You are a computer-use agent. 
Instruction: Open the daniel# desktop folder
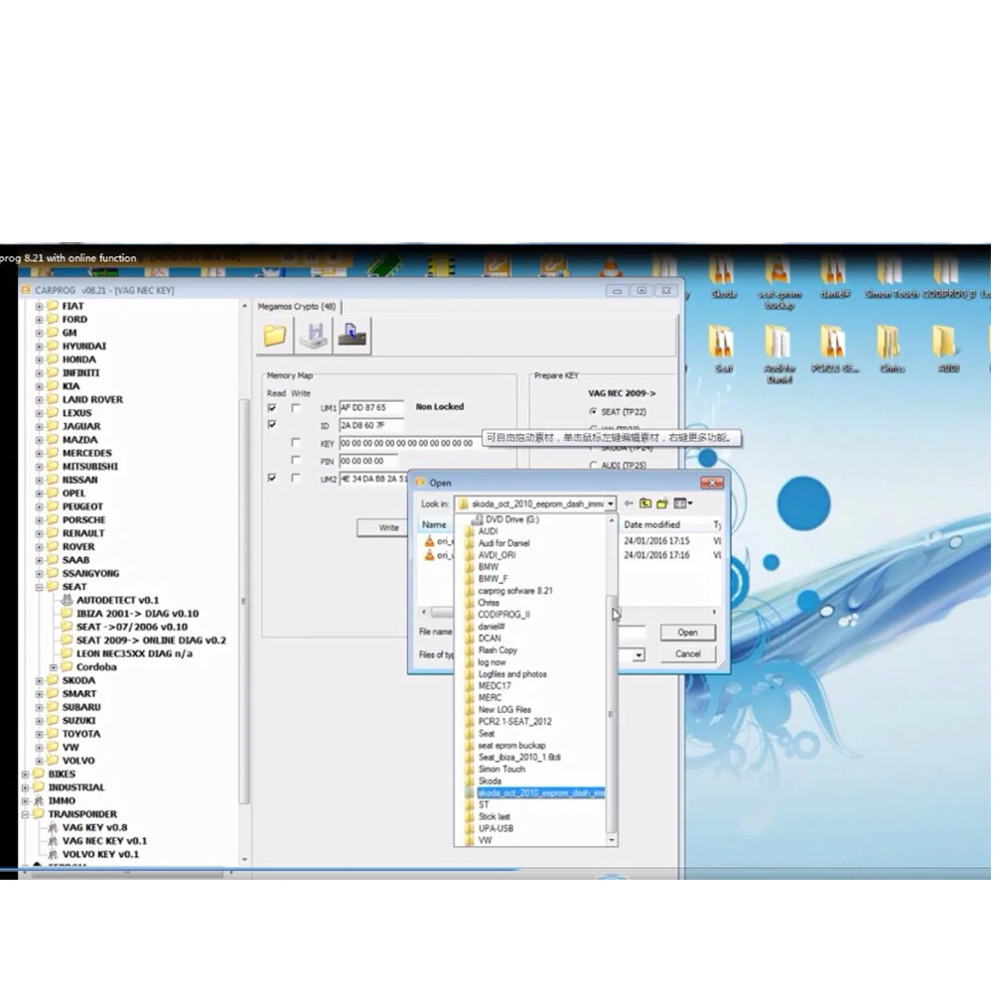[835, 276]
